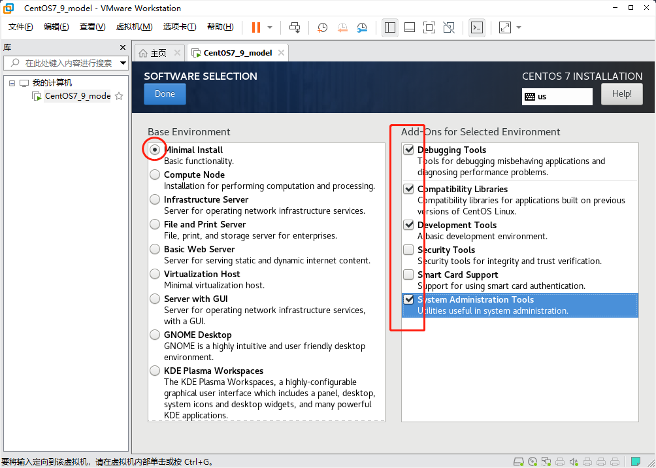Image resolution: width=656 pixels, height=468 pixels.
Task: Click in the library search input field
Action: [x=65, y=63]
